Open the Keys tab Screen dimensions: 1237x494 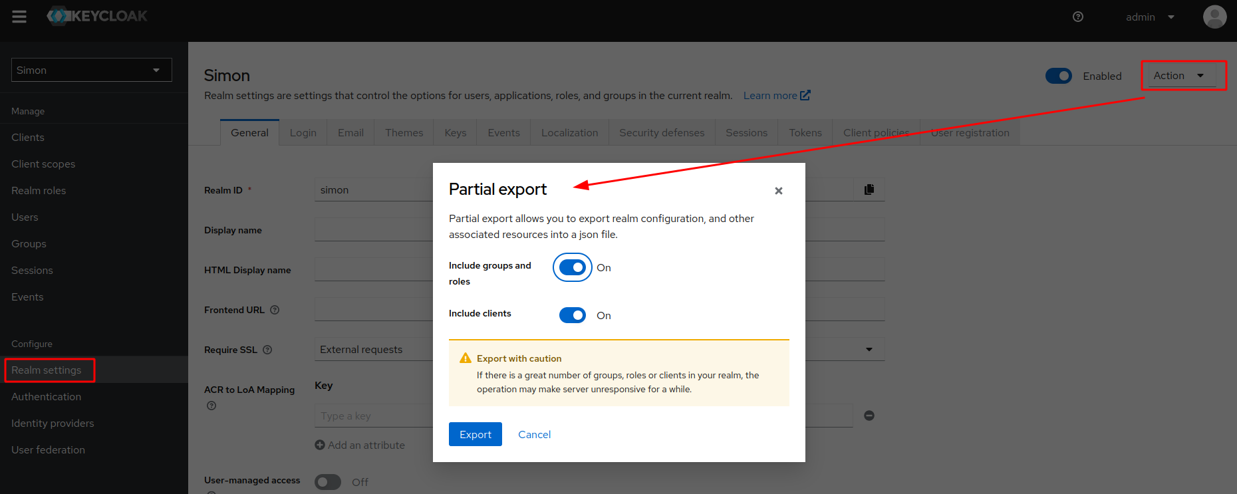pos(456,132)
